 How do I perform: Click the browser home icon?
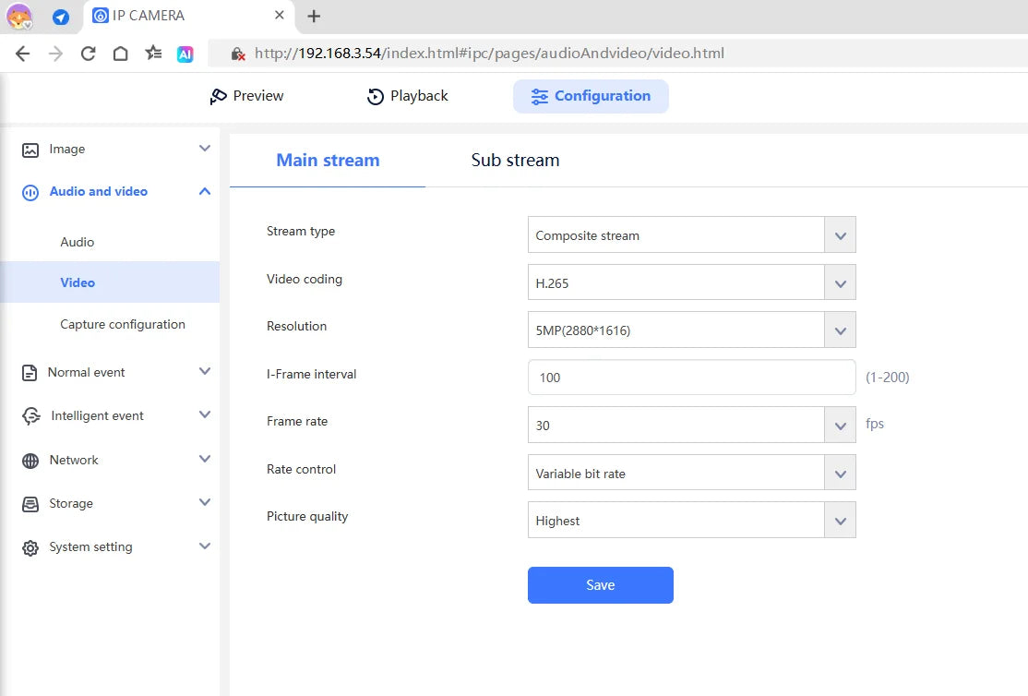[x=120, y=54]
